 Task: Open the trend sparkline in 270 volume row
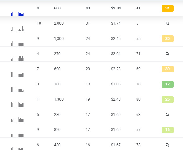pyautogui.click(x=18, y=59)
